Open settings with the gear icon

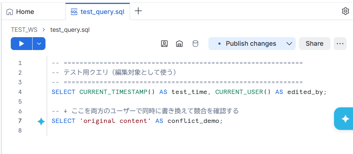pos(345,11)
